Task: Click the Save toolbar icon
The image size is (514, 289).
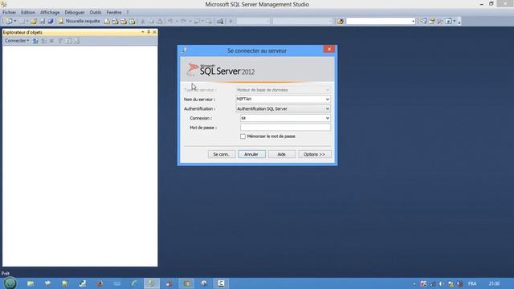Action: click(43, 22)
